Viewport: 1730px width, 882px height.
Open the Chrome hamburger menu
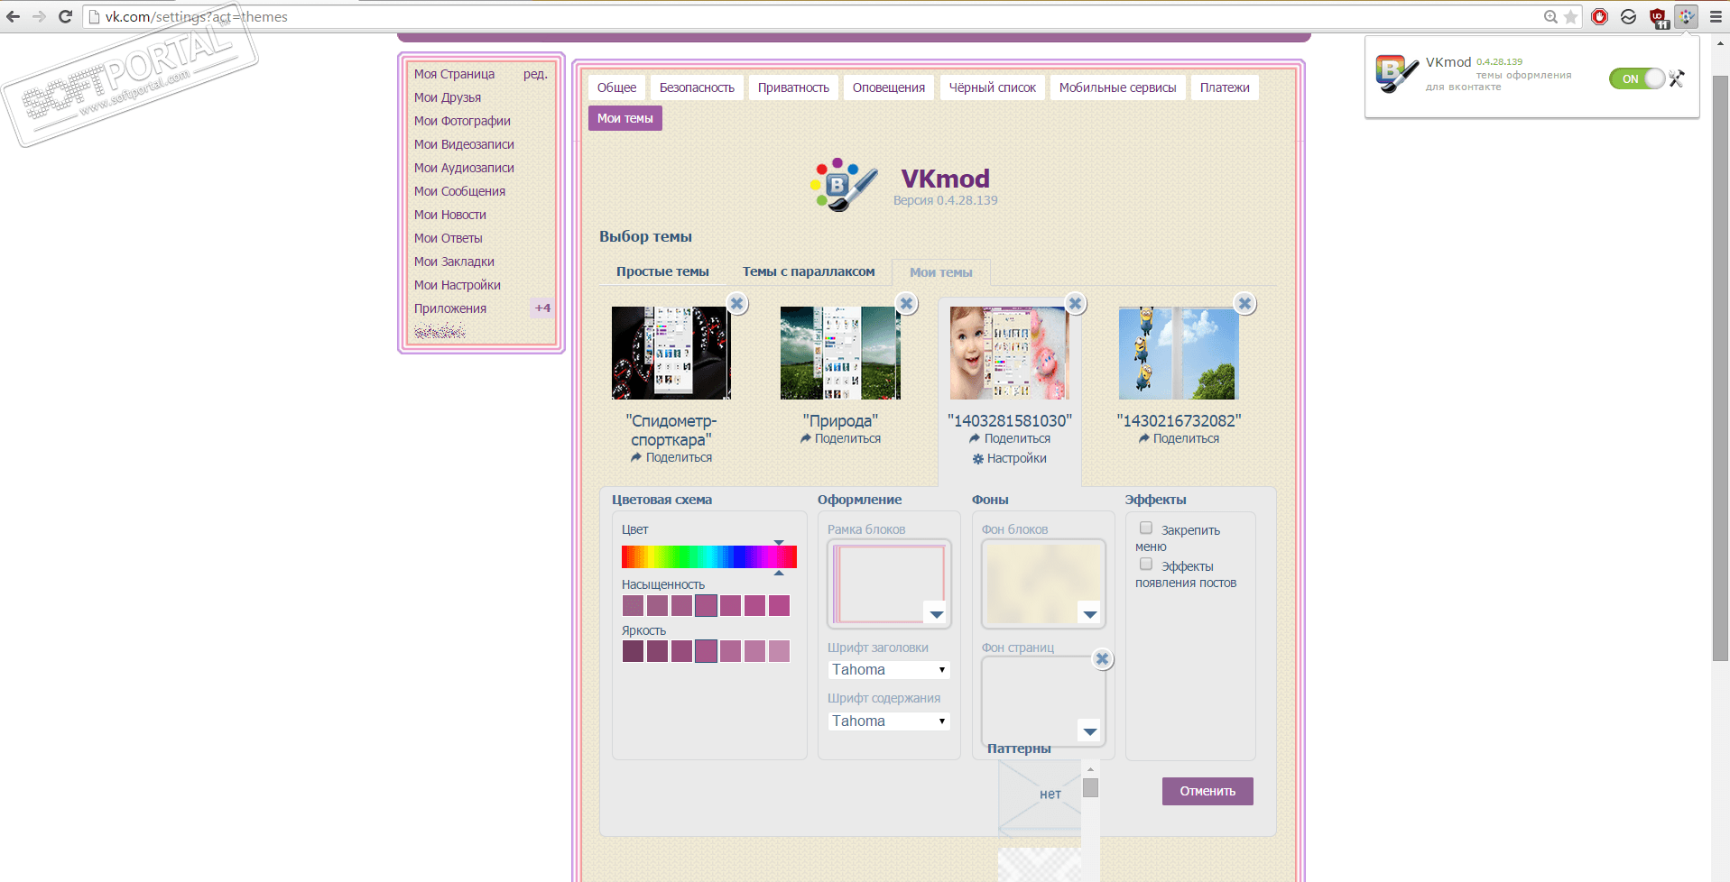click(x=1716, y=16)
